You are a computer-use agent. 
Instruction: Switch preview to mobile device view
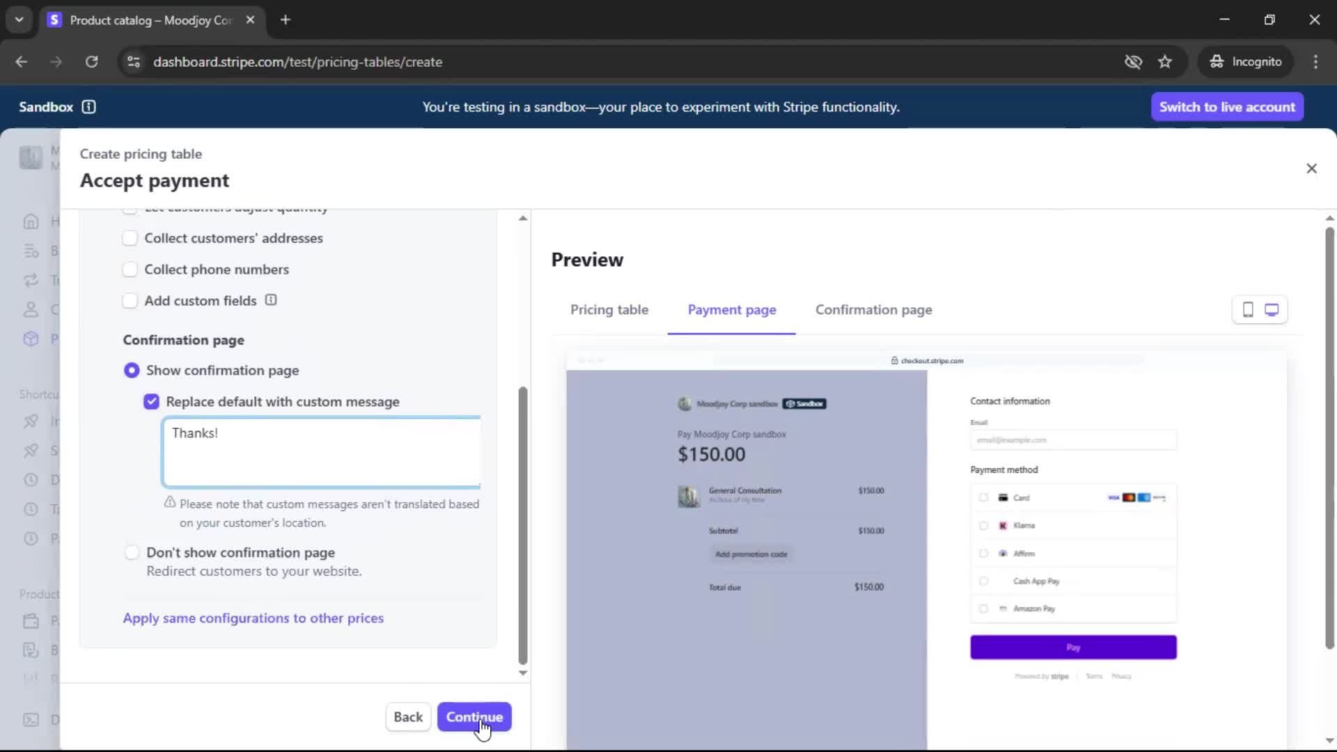click(1248, 310)
